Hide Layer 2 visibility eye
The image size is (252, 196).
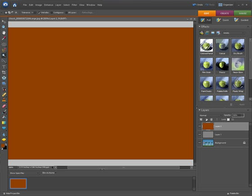(200, 126)
